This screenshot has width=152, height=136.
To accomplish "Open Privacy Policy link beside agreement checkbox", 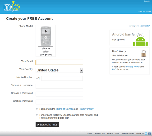I will (x=86, y=109).
